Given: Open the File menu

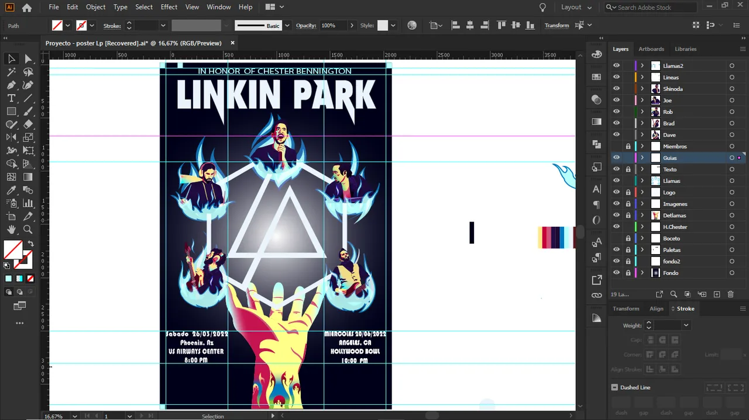Looking at the screenshot, I should point(54,7).
